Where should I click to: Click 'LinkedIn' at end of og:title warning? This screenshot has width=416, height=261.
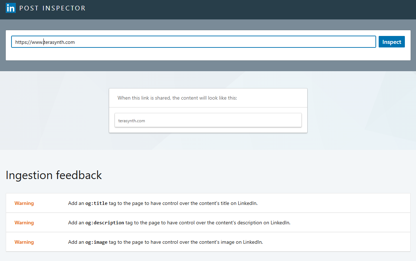pyautogui.click(x=247, y=203)
